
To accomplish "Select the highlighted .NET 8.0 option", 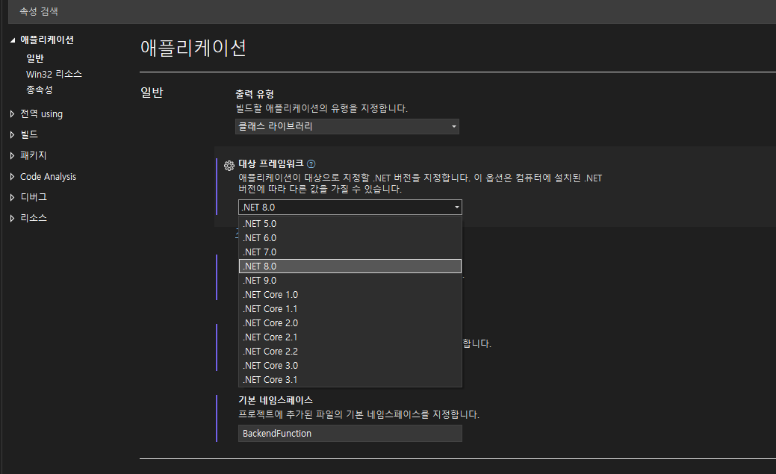I will [x=350, y=266].
